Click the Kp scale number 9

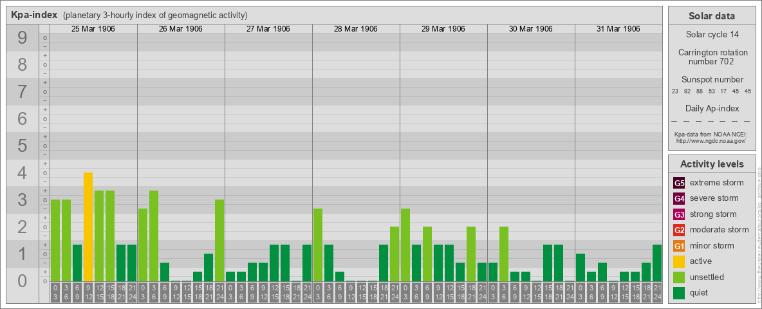pyautogui.click(x=23, y=38)
